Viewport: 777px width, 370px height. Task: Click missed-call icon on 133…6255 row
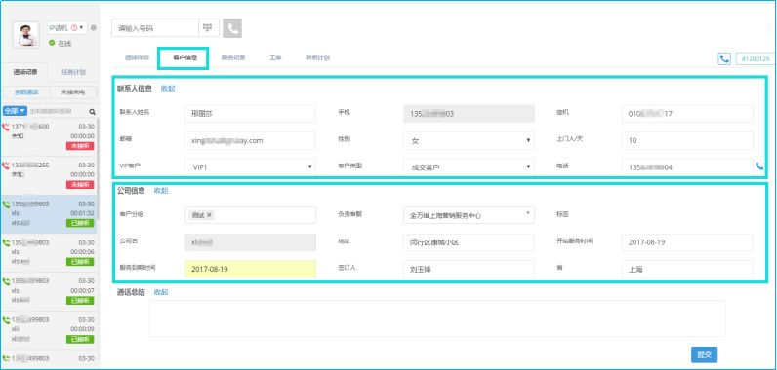coord(6,165)
